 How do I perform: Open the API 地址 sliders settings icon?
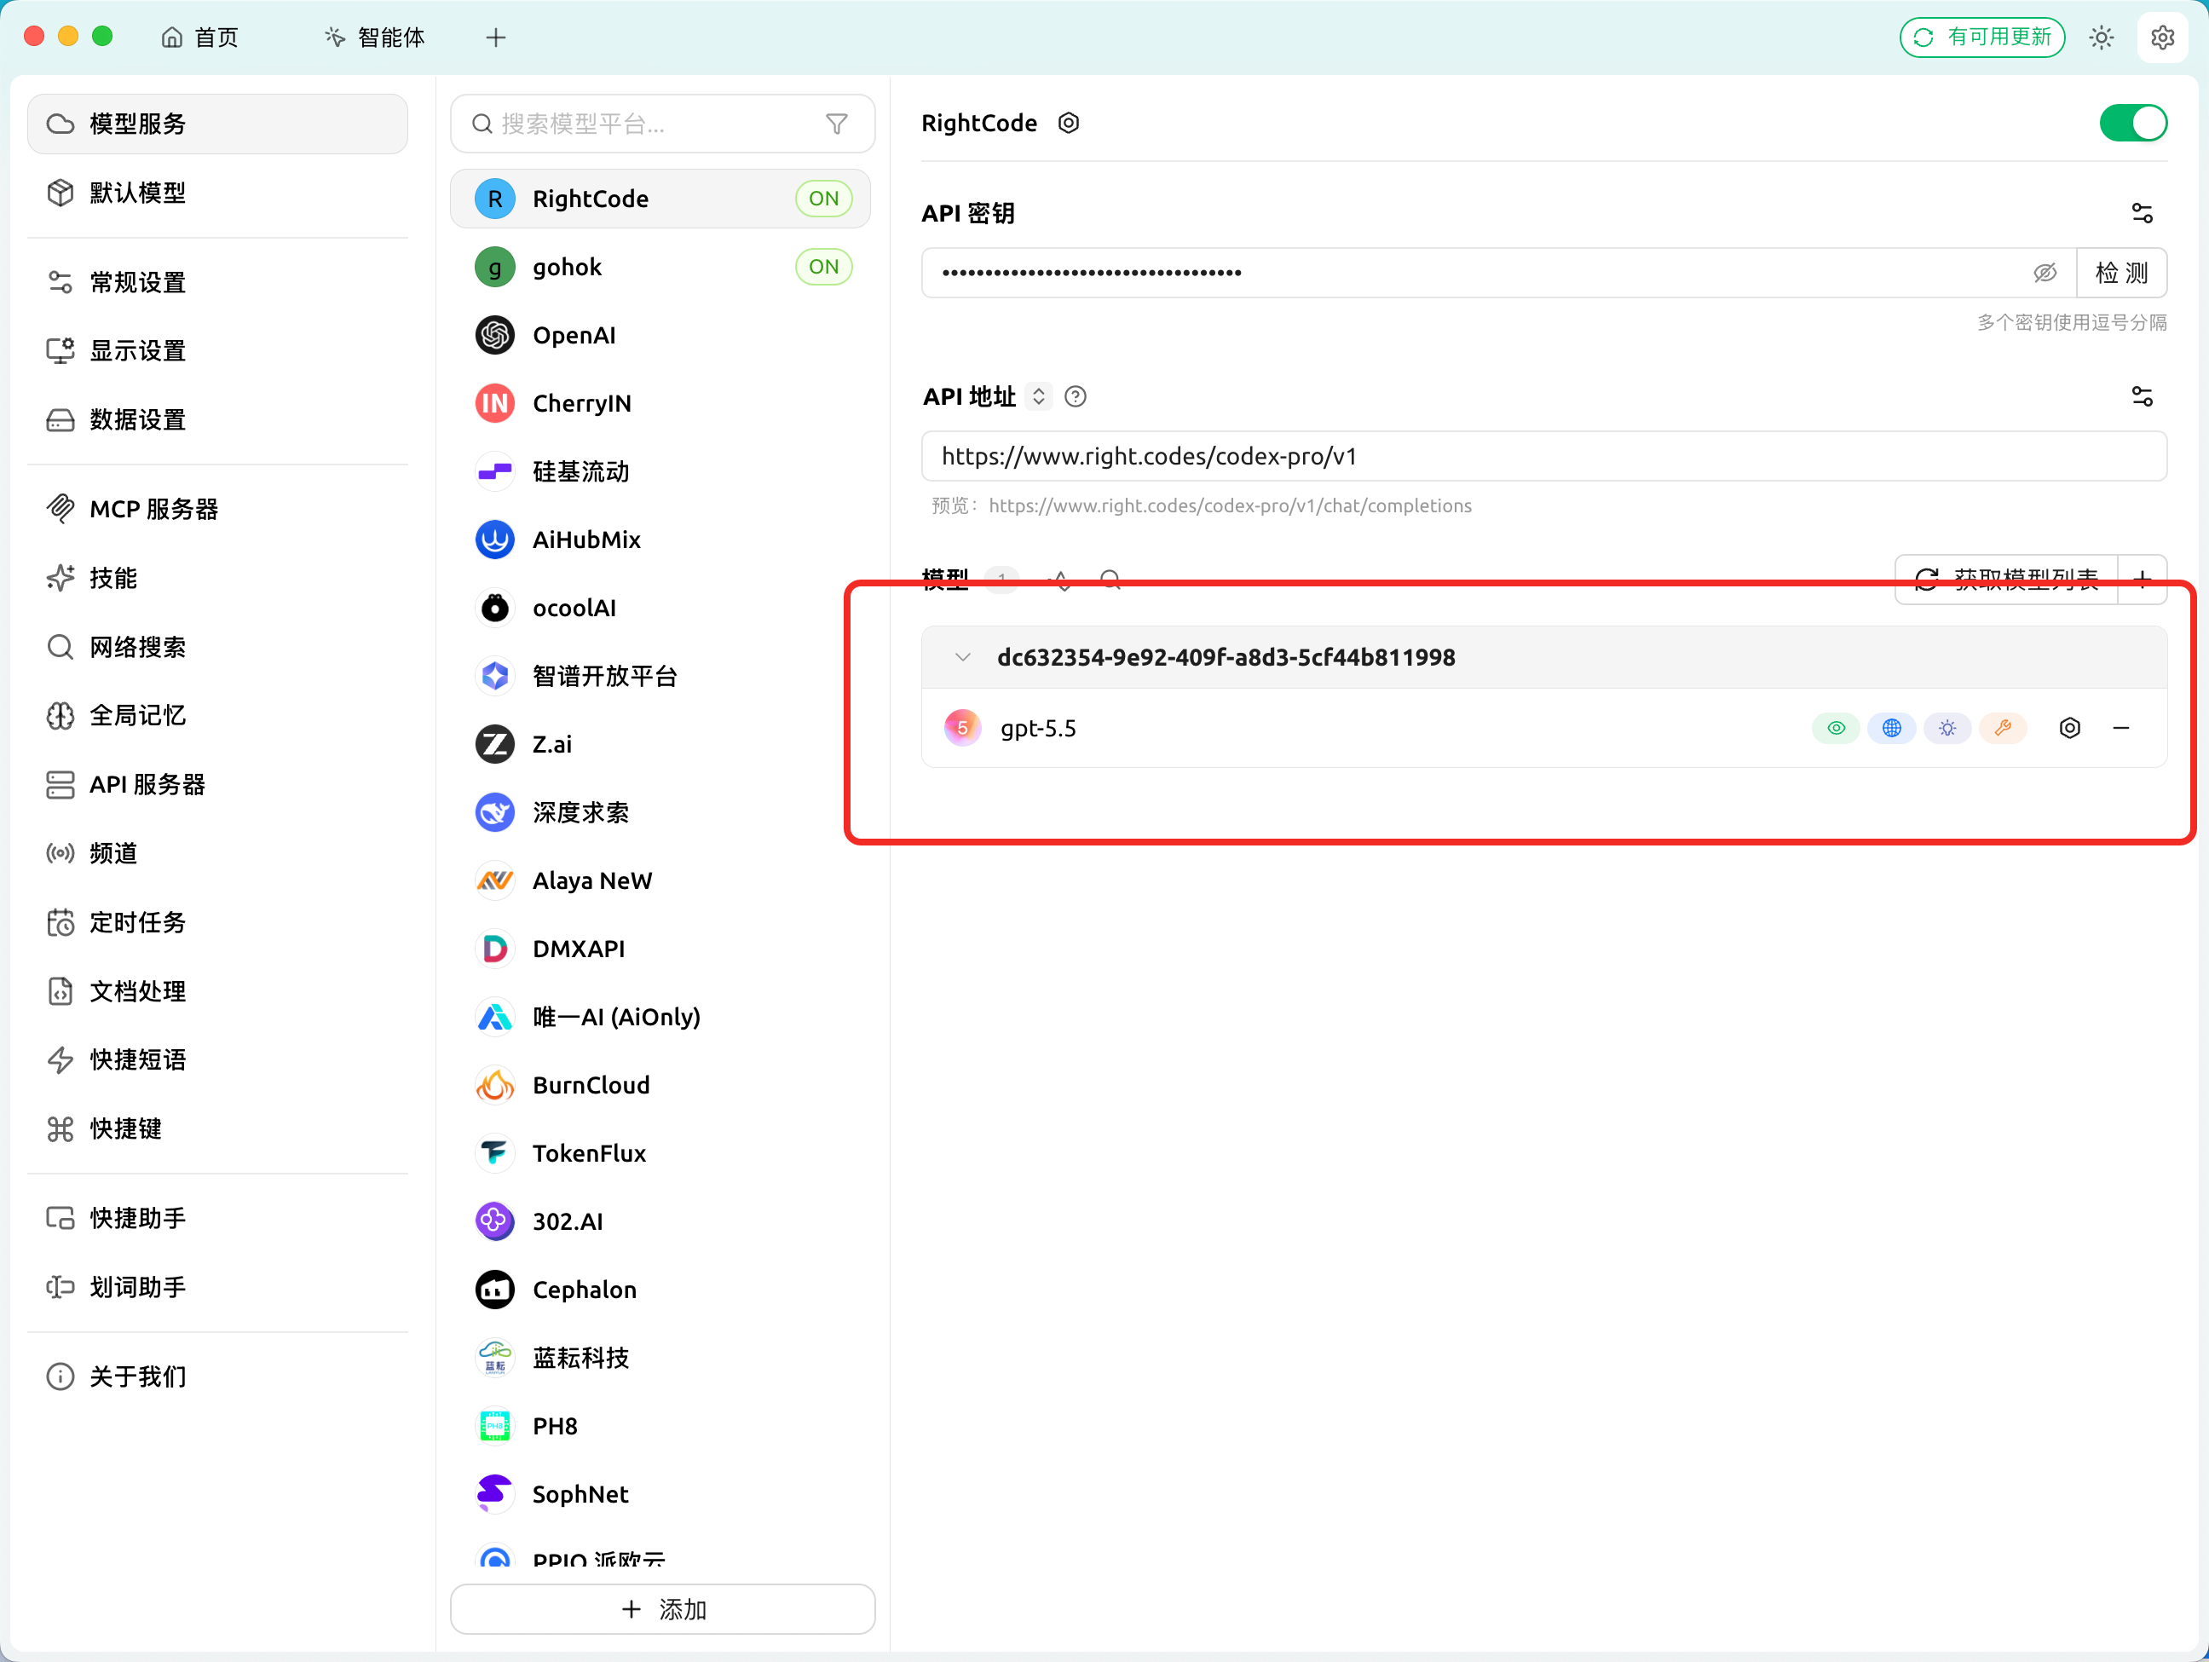(x=2142, y=396)
